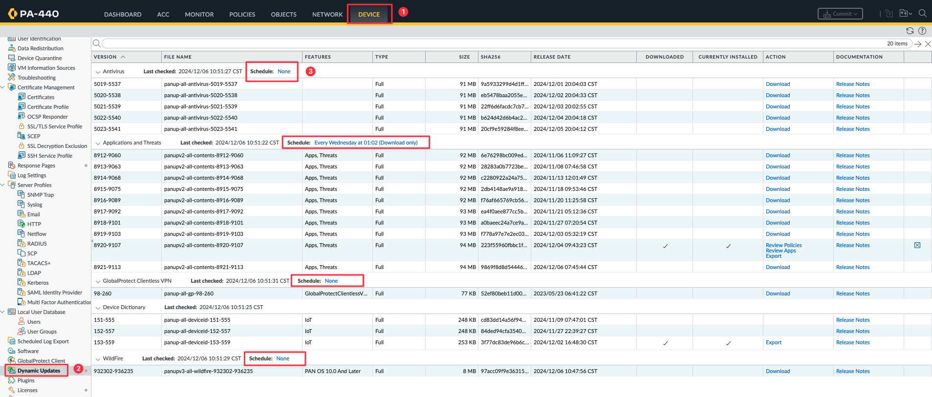The height and width of the screenshot is (397, 932).
Task: Collapse the Certificate Management tree node
Action: pos(3,87)
